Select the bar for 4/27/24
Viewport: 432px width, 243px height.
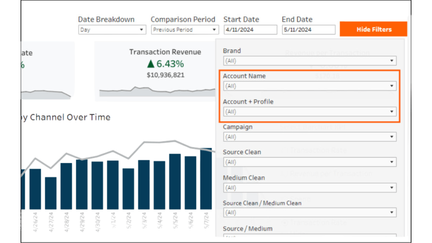tap(51, 193)
